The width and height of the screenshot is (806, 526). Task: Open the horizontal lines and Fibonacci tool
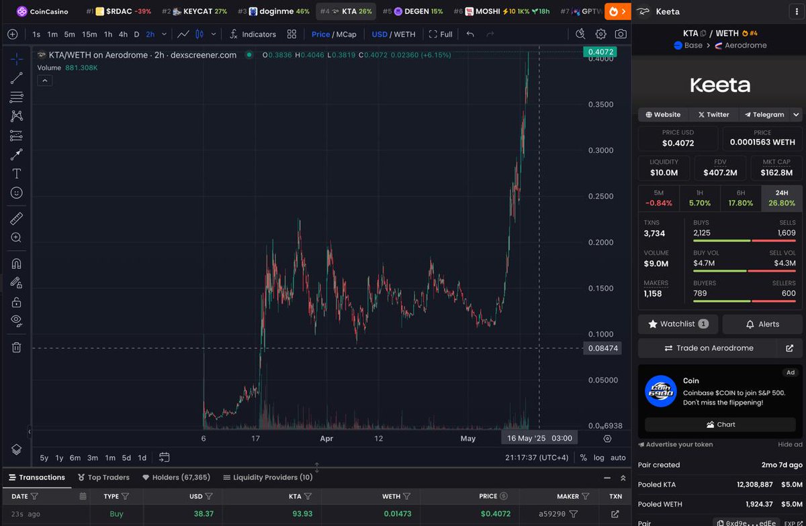coord(16,97)
